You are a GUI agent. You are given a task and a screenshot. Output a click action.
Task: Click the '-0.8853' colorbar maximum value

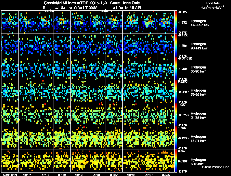pyautogui.click(x=183, y=12)
